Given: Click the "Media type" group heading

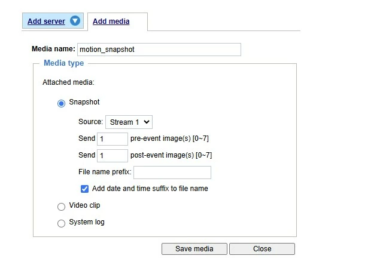Looking at the screenshot, I should click(64, 63).
